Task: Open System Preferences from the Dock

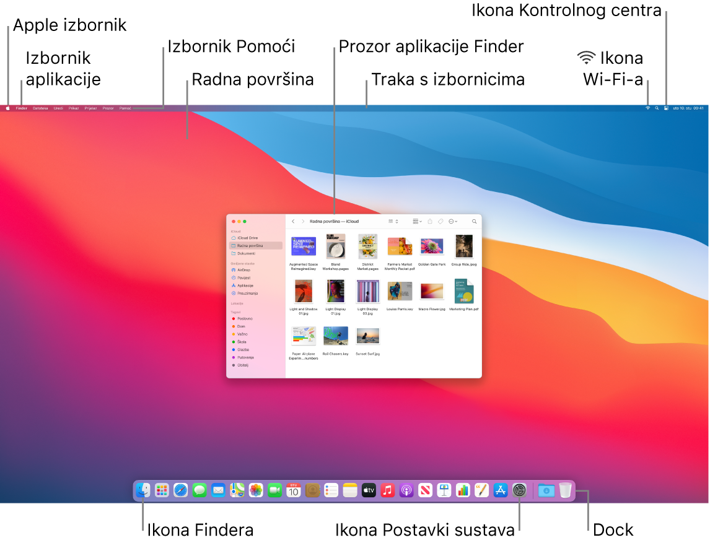Action: point(520,490)
